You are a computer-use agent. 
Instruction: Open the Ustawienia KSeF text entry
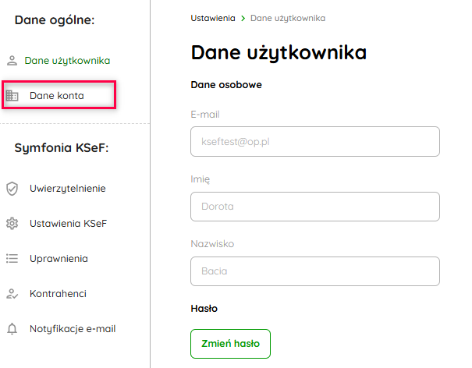pyautogui.click(x=68, y=224)
